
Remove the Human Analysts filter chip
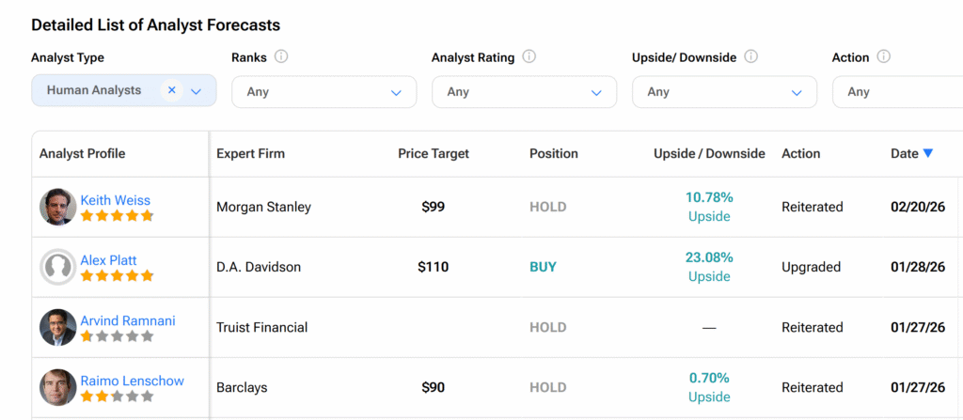171,90
